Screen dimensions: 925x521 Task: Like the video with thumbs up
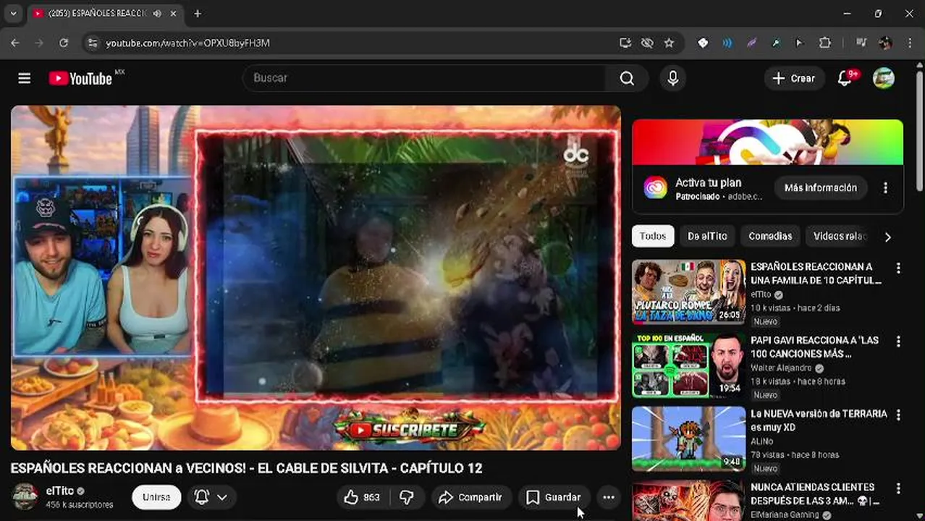coord(363,497)
